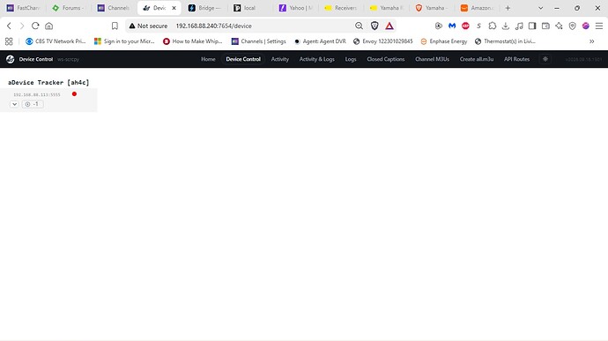Switch to the Yahoo Mail tab

(x=295, y=8)
